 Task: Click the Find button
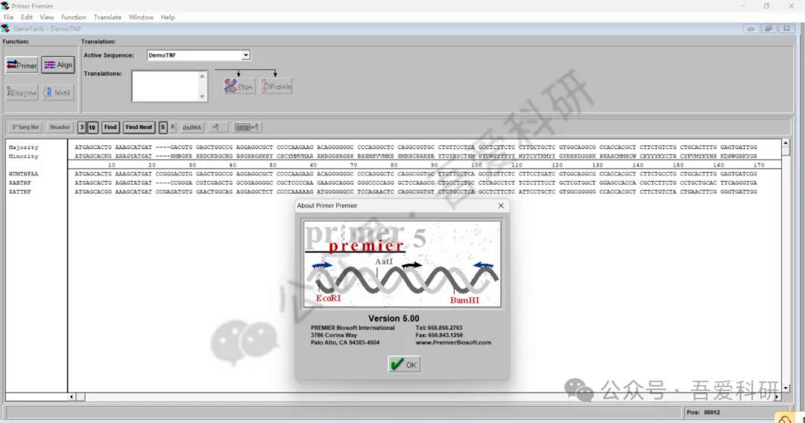[x=110, y=127]
